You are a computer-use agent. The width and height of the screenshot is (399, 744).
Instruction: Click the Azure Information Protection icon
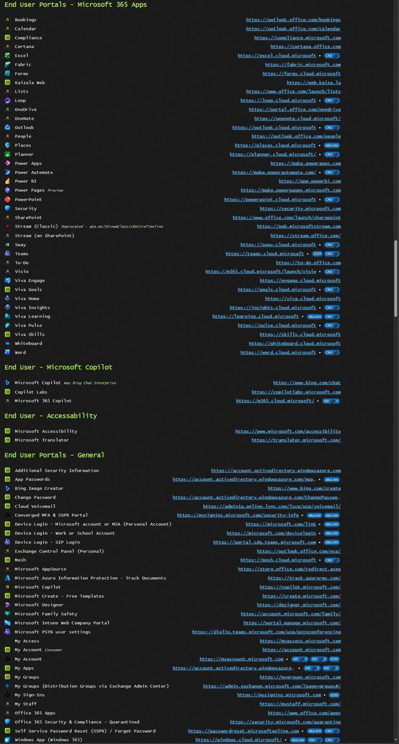(x=7, y=578)
